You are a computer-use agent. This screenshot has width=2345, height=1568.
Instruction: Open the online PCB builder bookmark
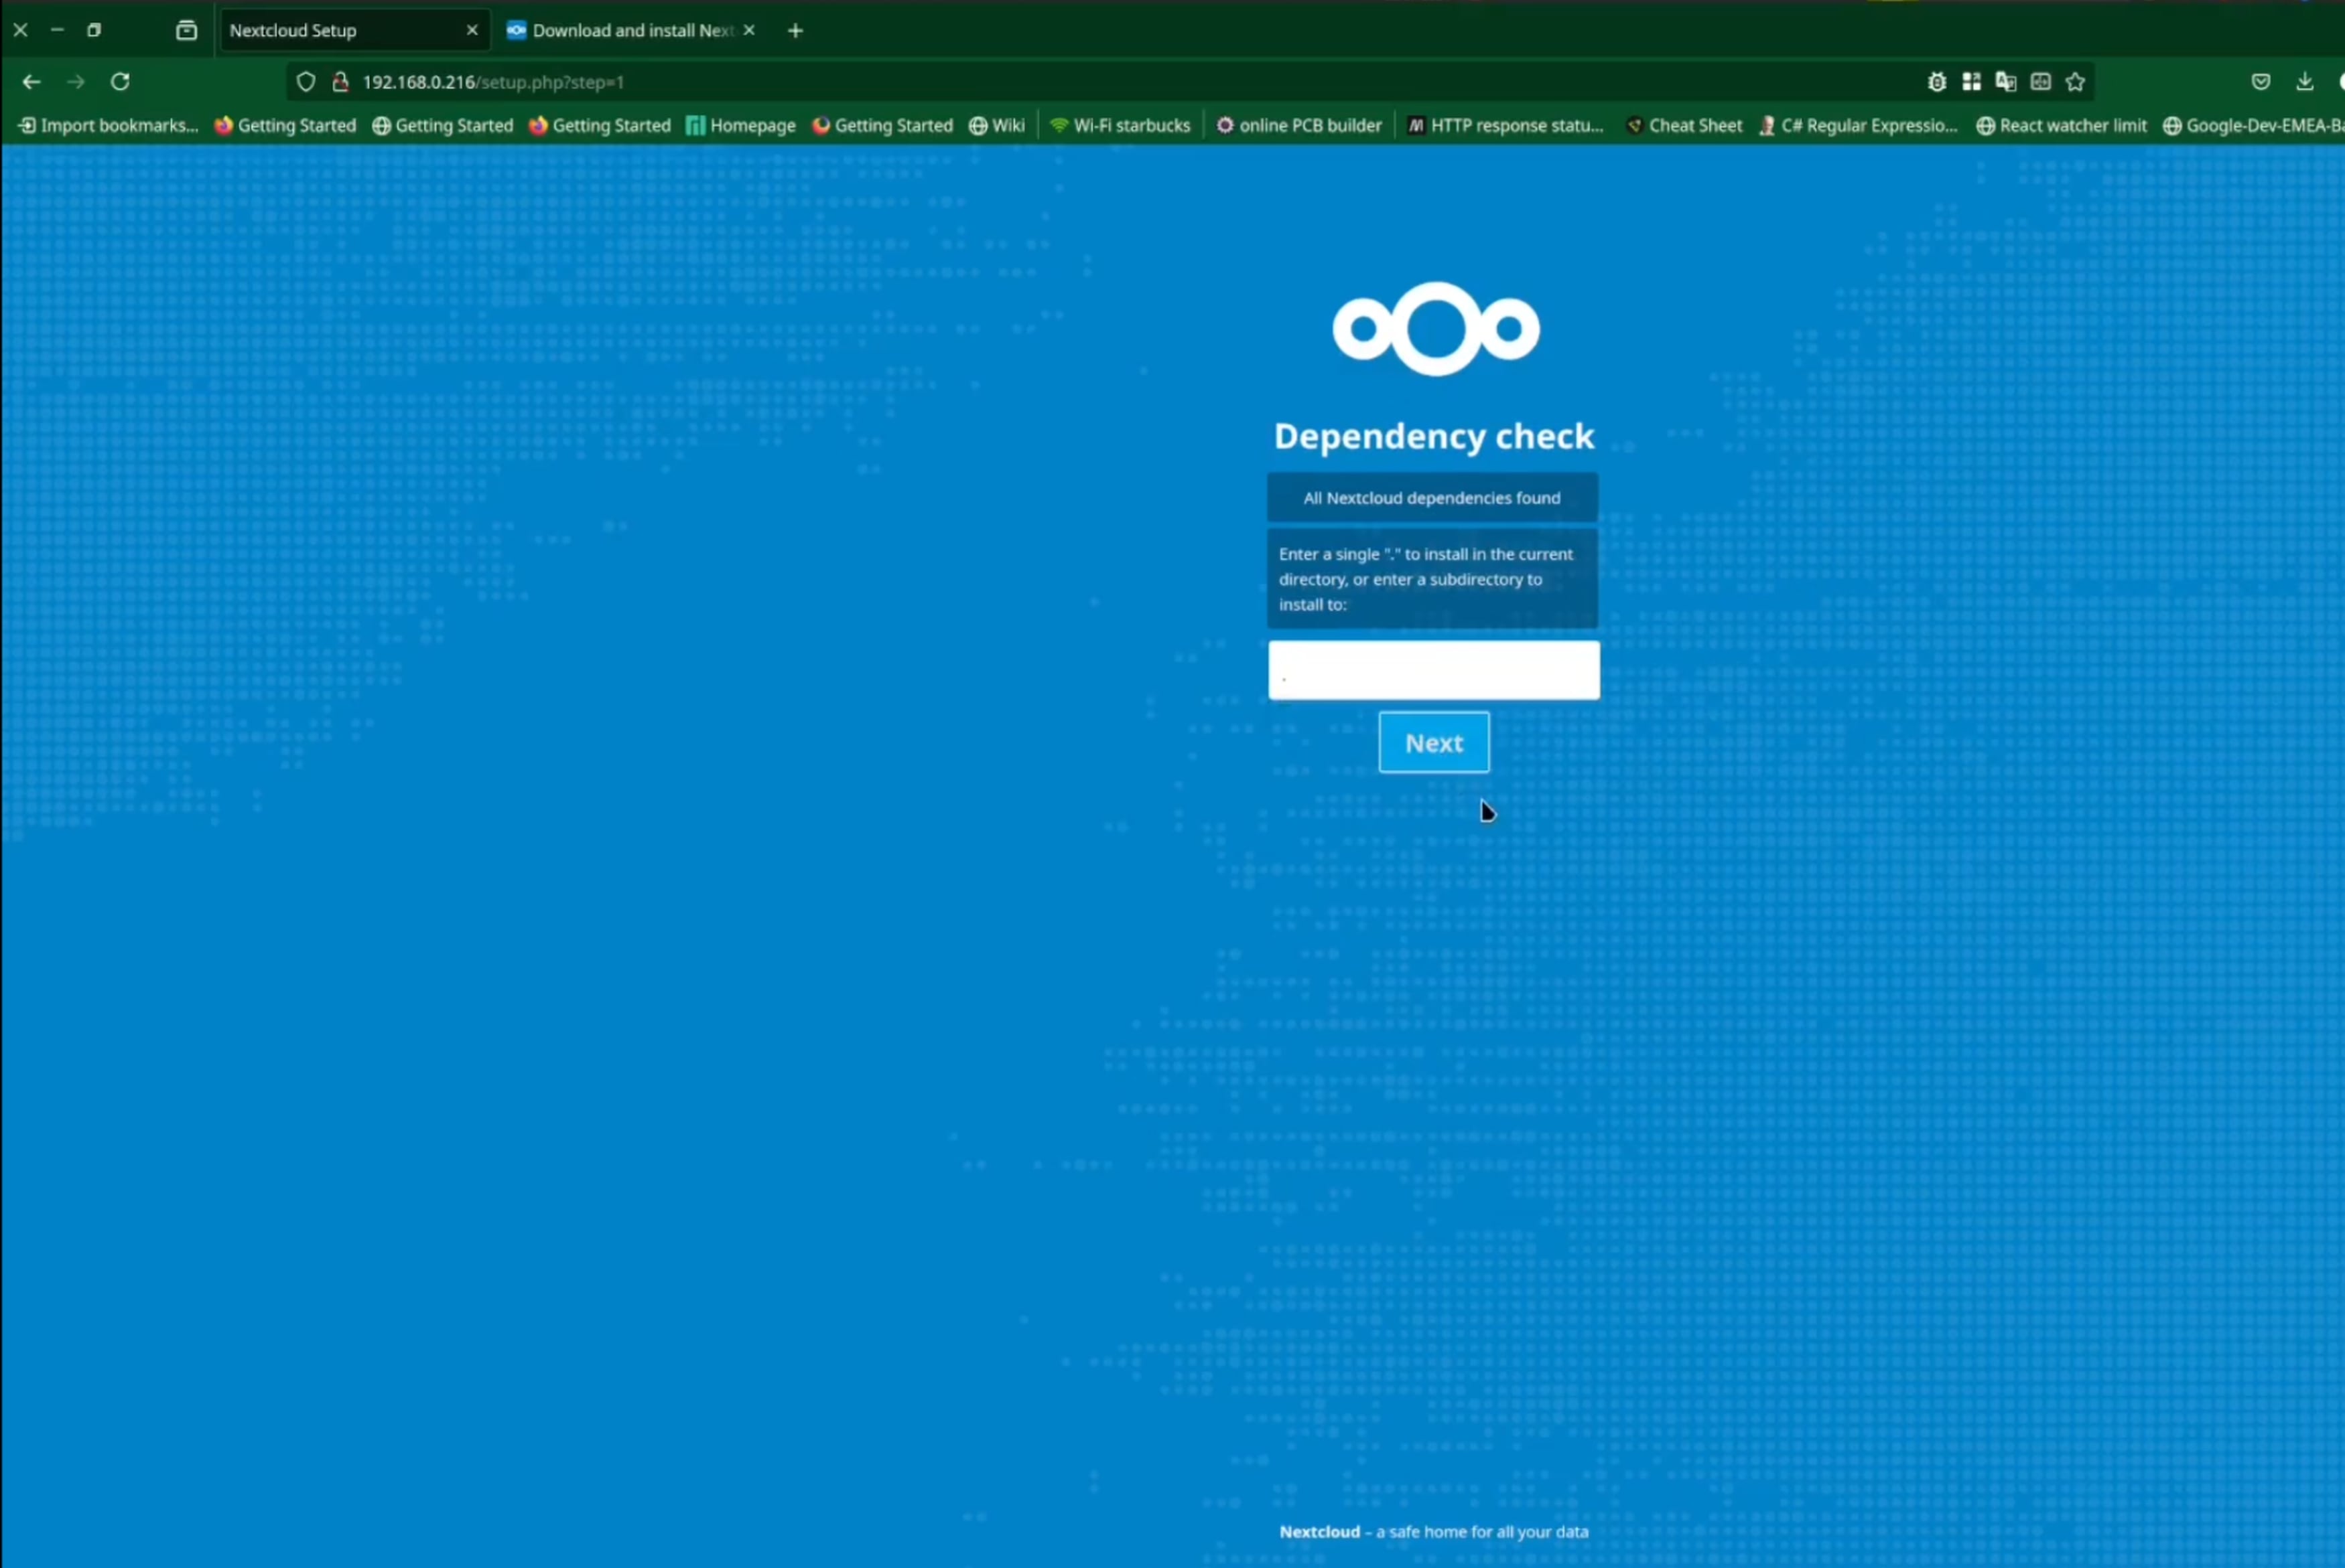[x=1298, y=125]
